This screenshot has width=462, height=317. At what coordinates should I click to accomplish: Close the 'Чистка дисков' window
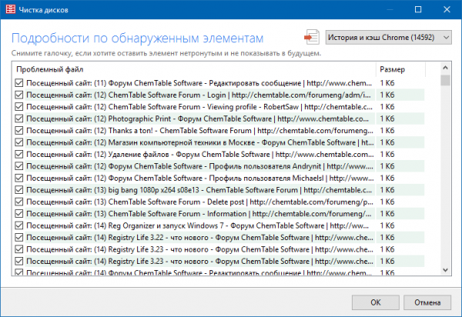pos(447,9)
